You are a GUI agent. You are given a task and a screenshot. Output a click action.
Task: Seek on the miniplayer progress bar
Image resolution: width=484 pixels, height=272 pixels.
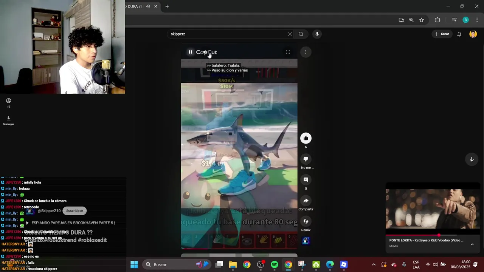[433, 235]
